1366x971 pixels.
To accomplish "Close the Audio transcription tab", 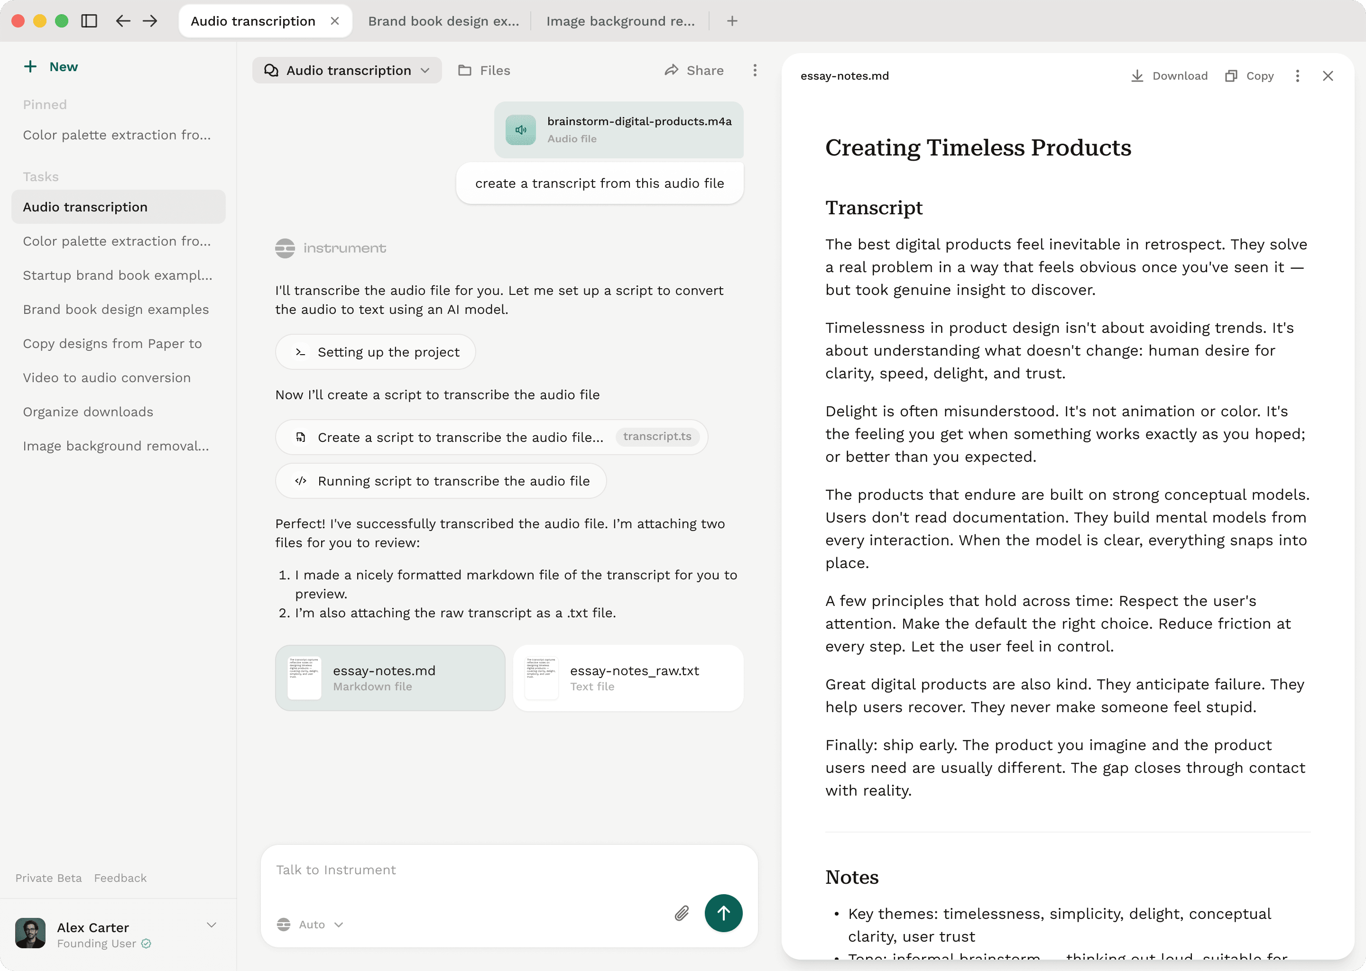I will (x=335, y=21).
